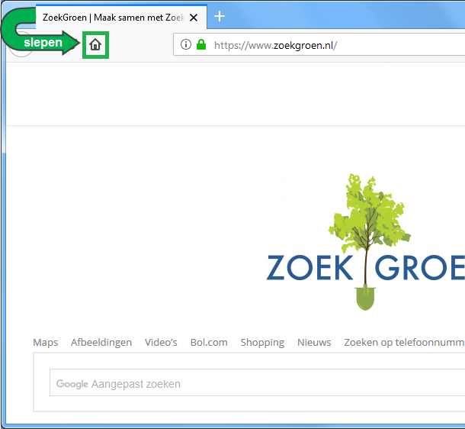
Task: Open the Zoeken op telefoonnummer link
Action: pyautogui.click(x=404, y=343)
